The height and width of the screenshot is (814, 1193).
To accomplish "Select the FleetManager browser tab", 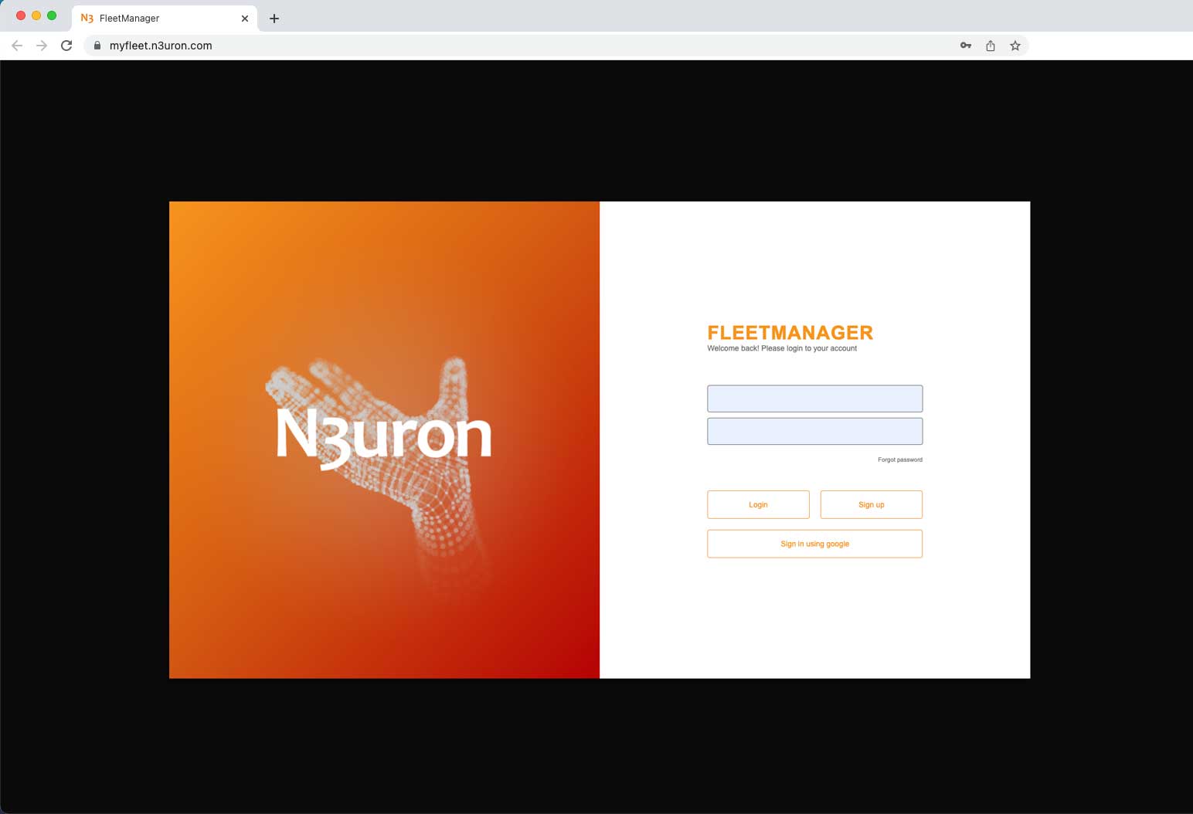I will 155,18.
